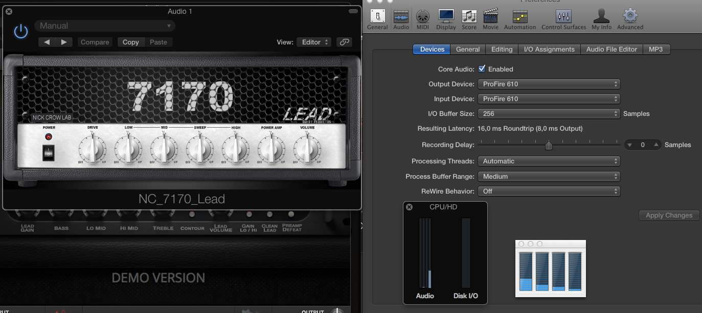Click the Recording Delay slider handle
This screenshot has height=313, width=702.
(549, 146)
